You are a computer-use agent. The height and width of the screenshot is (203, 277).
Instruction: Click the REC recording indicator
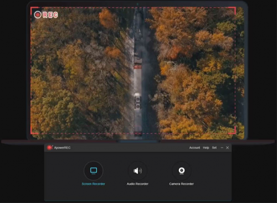pyautogui.click(x=46, y=15)
